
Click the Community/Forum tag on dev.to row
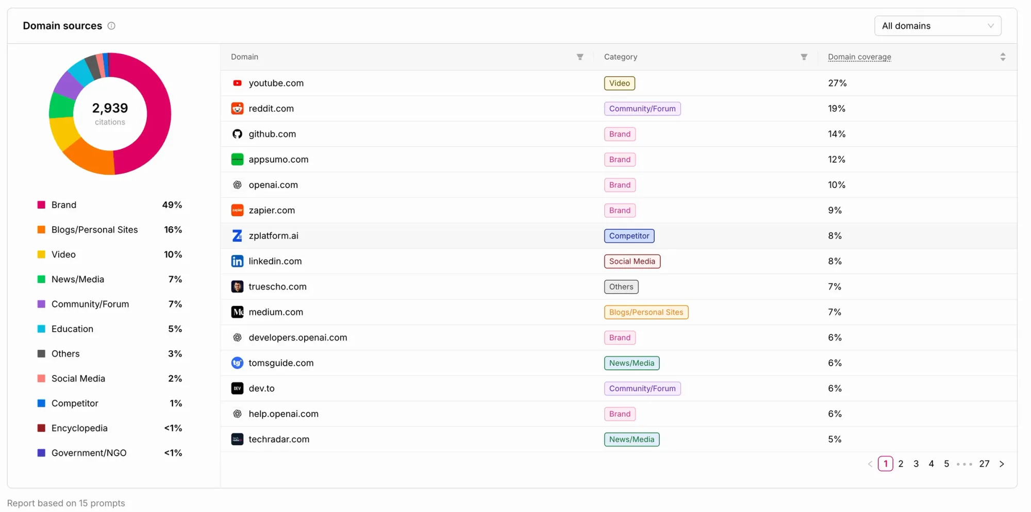click(642, 388)
